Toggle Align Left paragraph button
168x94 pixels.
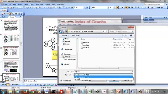(126, 8)
